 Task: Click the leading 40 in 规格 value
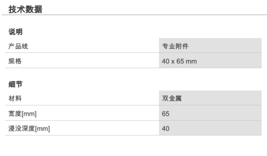click(166, 61)
